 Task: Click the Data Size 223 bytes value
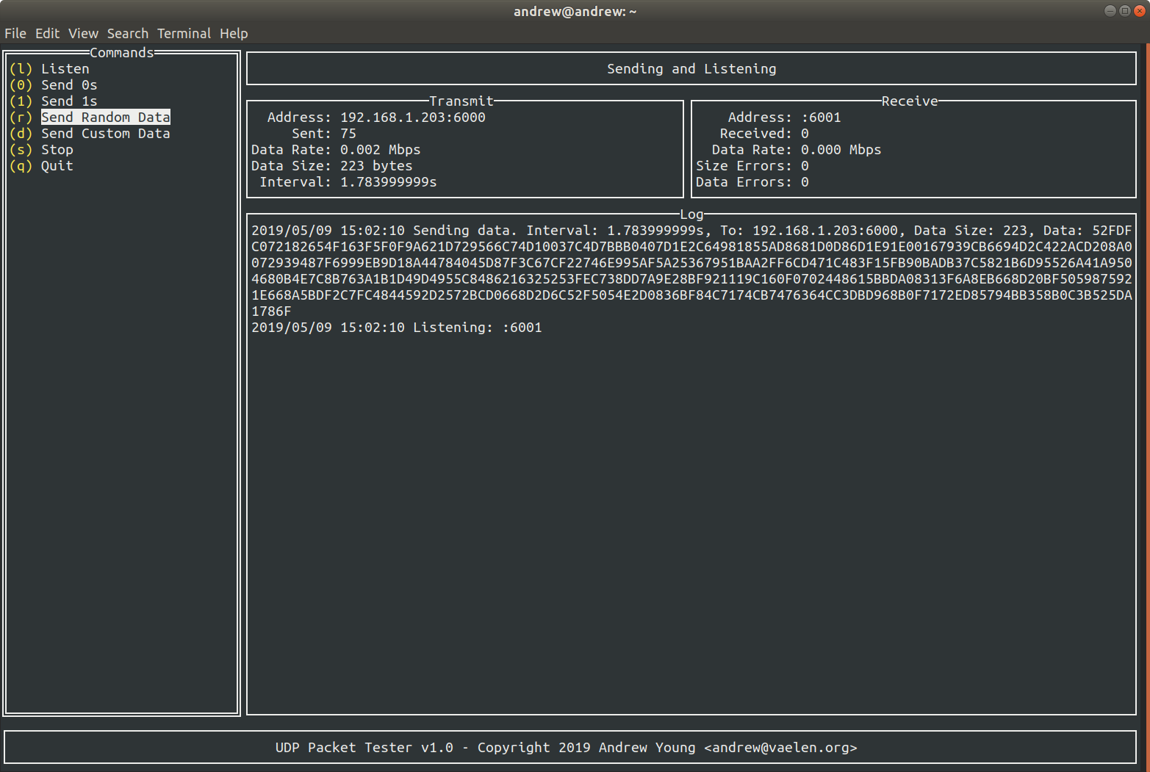click(x=376, y=165)
